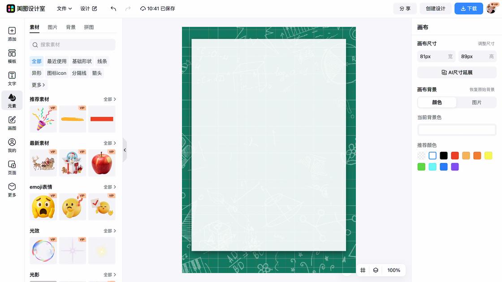Switch to the 拼图 tab
The image size is (502, 282).
[89, 27]
